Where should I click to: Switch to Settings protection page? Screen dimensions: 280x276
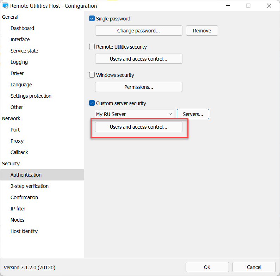coord(31,96)
